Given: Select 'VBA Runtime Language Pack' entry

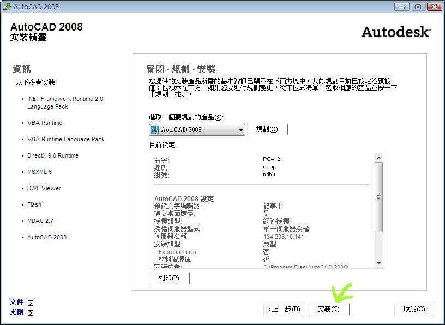Looking at the screenshot, I should [66, 139].
